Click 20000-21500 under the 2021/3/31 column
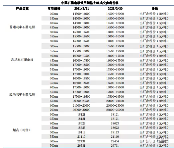The height and width of the screenshot is (148, 174). point(82,101)
